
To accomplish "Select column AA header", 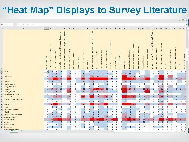I will [161, 29].
